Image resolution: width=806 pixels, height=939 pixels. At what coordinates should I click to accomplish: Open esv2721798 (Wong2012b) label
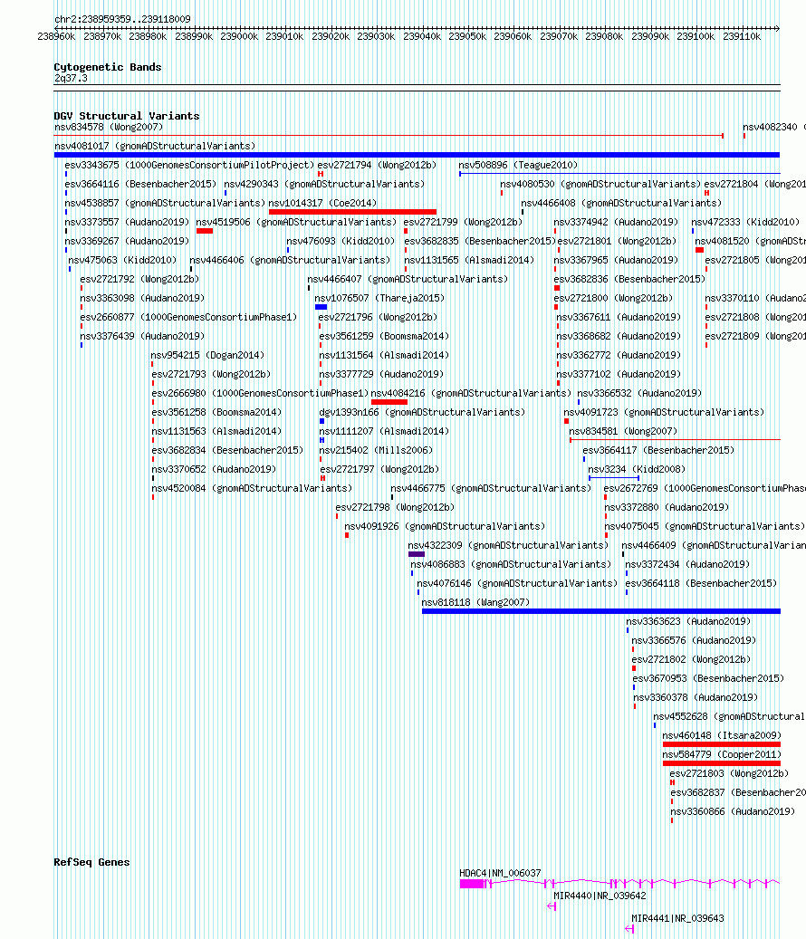point(395,508)
